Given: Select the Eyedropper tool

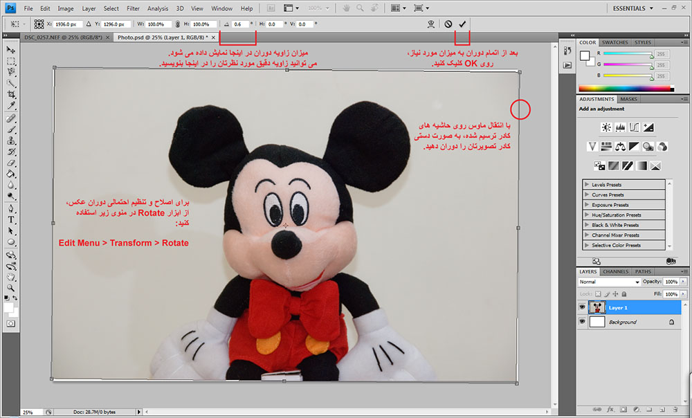Looking at the screenshot, I should pyautogui.click(x=10, y=105).
